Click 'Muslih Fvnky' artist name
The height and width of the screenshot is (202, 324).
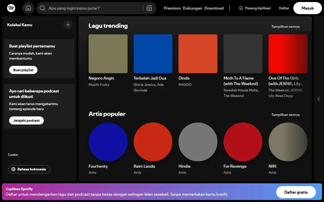point(99,85)
